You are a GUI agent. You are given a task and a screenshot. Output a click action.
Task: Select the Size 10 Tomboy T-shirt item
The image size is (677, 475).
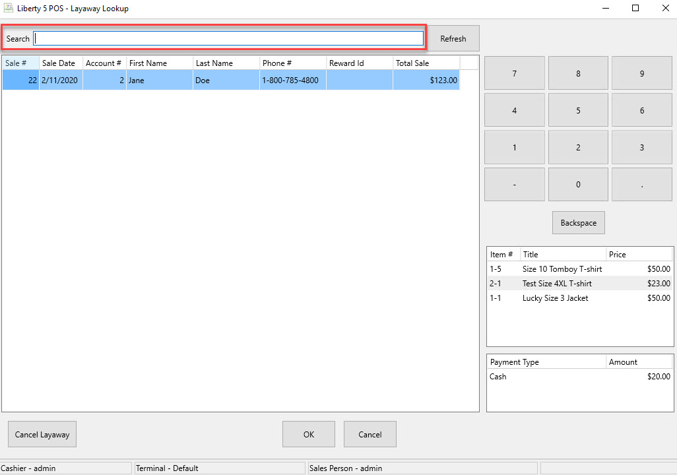(580, 269)
